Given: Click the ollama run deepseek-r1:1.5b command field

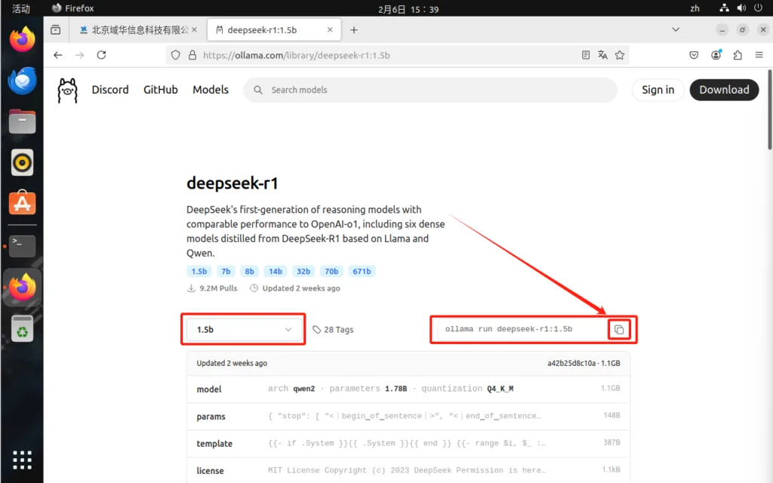Looking at the screenshot, I should coord(522,329).
